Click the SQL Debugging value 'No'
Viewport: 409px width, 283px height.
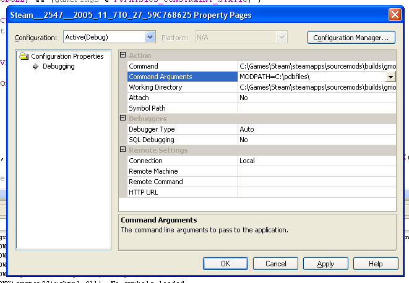click(x=317, y=140)
